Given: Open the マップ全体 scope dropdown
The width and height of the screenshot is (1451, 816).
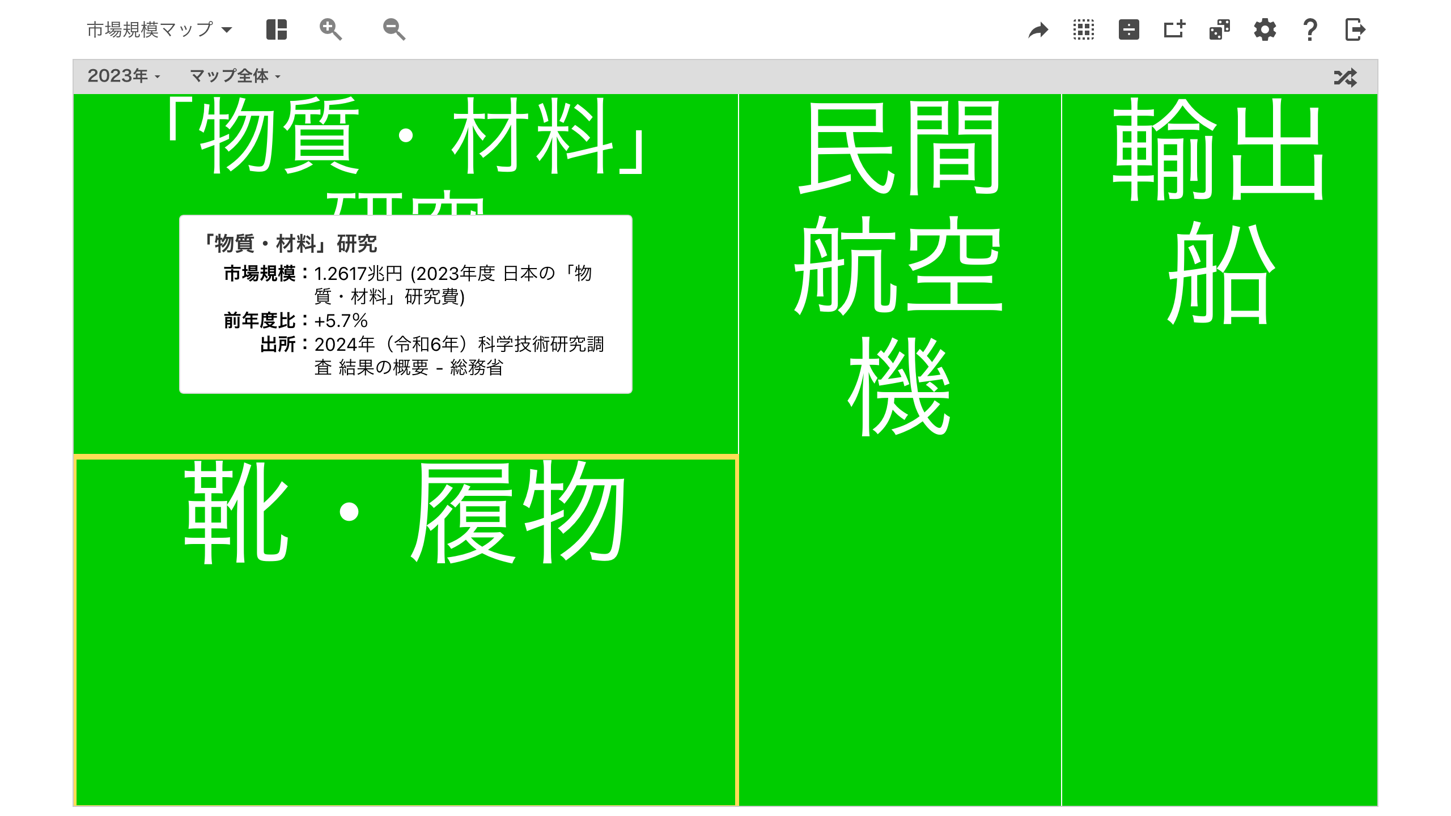Looking at the screenshot, I should coord(235,76).
